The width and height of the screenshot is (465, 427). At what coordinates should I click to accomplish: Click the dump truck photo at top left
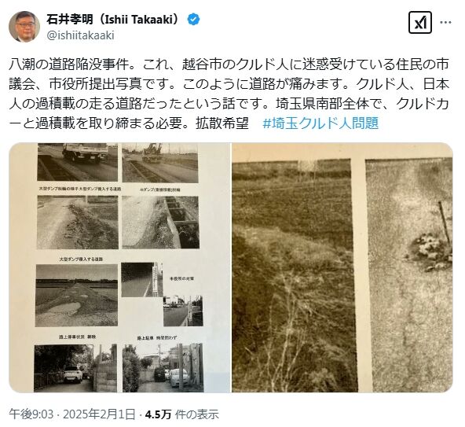point(78,163)
